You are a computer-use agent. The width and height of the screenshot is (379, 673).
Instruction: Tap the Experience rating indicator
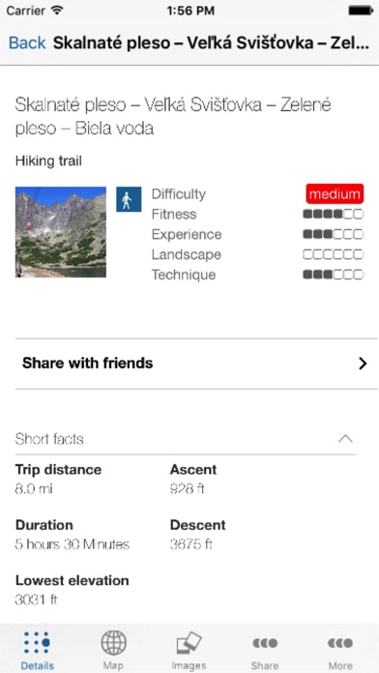[x=333, y=234]
